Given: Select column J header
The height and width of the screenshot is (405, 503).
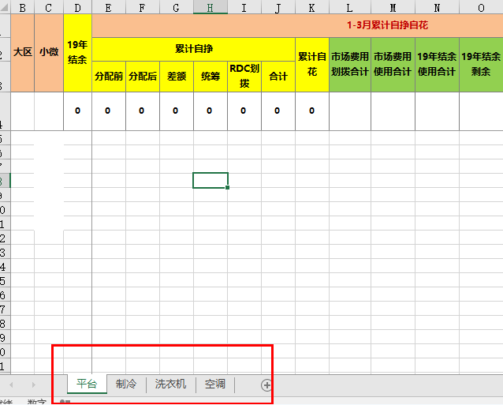Looking at the screenshot, I should [x=278, y=8].
